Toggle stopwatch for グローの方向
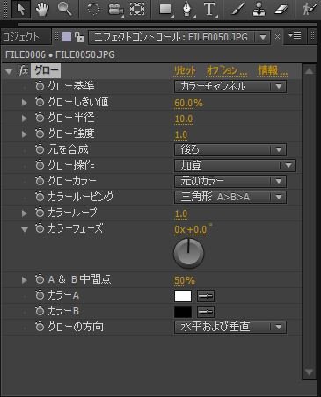 pyautogui.click(x=40, y=327)
